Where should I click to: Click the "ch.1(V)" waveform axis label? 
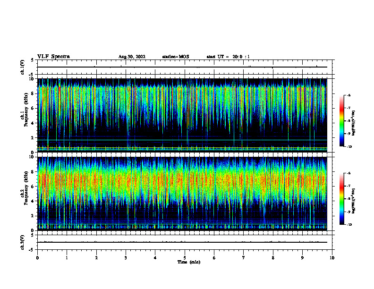[x=22, y=67]
